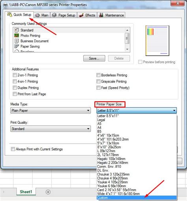Enable 2-on-1 Printing
The image size is (187, 201).
coord(15,75)
